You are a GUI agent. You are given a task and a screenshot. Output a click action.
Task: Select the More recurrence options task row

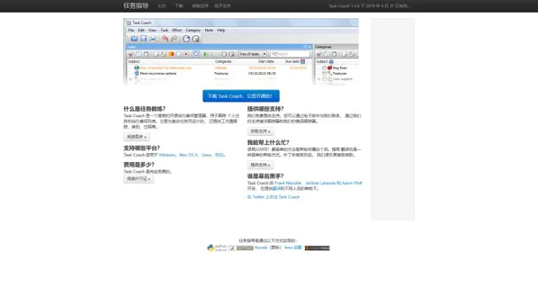(219, 74)
